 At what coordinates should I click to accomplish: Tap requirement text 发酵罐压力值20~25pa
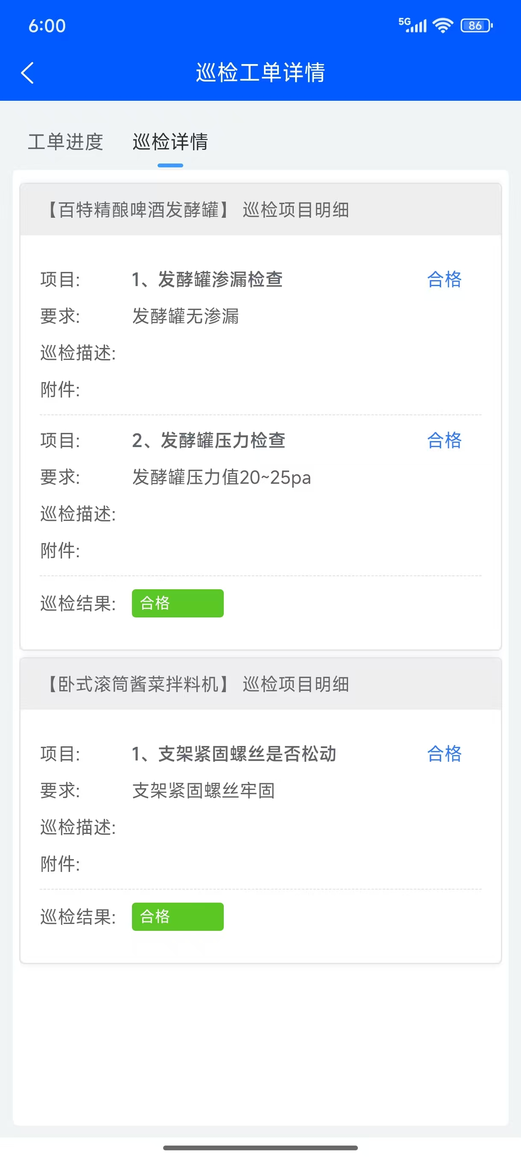coord(221,477)
